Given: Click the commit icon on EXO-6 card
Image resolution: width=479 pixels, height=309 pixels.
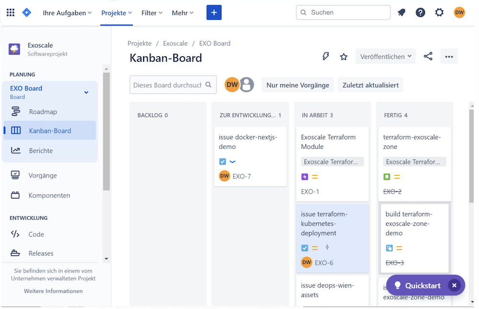Looking at the screenshot, I should point(327,247).
